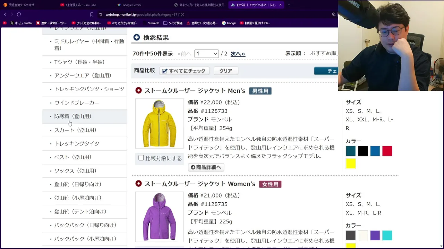Image resolution: width=444 pixels, height=249 pixels.
Task: Click the 検索結果 plus icon
Action: (137, 37)
